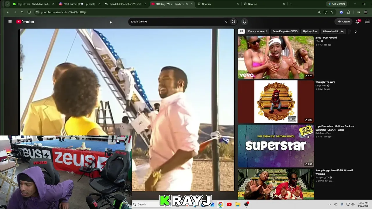Open the 'Through The Wire' album thumbnail
Screen dimensions: 372x209
(x=276, y=102)
